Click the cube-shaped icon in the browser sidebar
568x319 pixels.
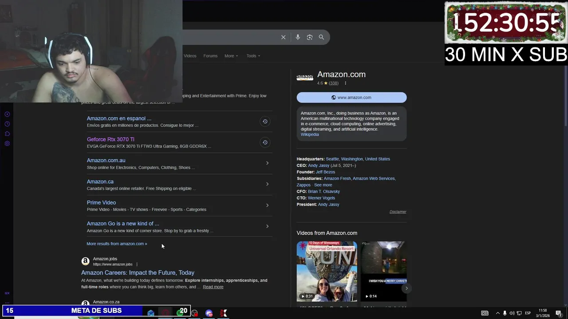(7, 134)
